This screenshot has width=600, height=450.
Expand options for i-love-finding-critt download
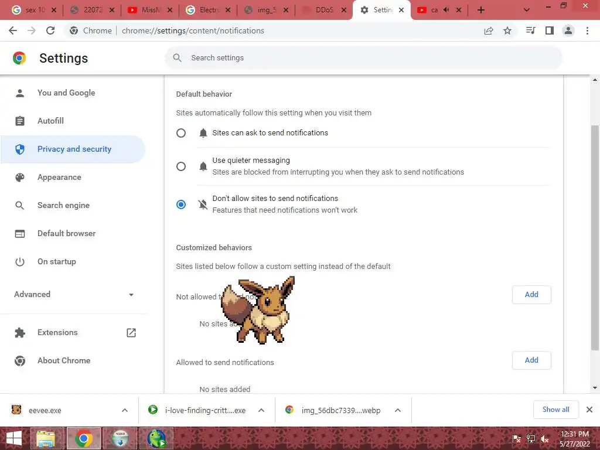tap(261, 410)
